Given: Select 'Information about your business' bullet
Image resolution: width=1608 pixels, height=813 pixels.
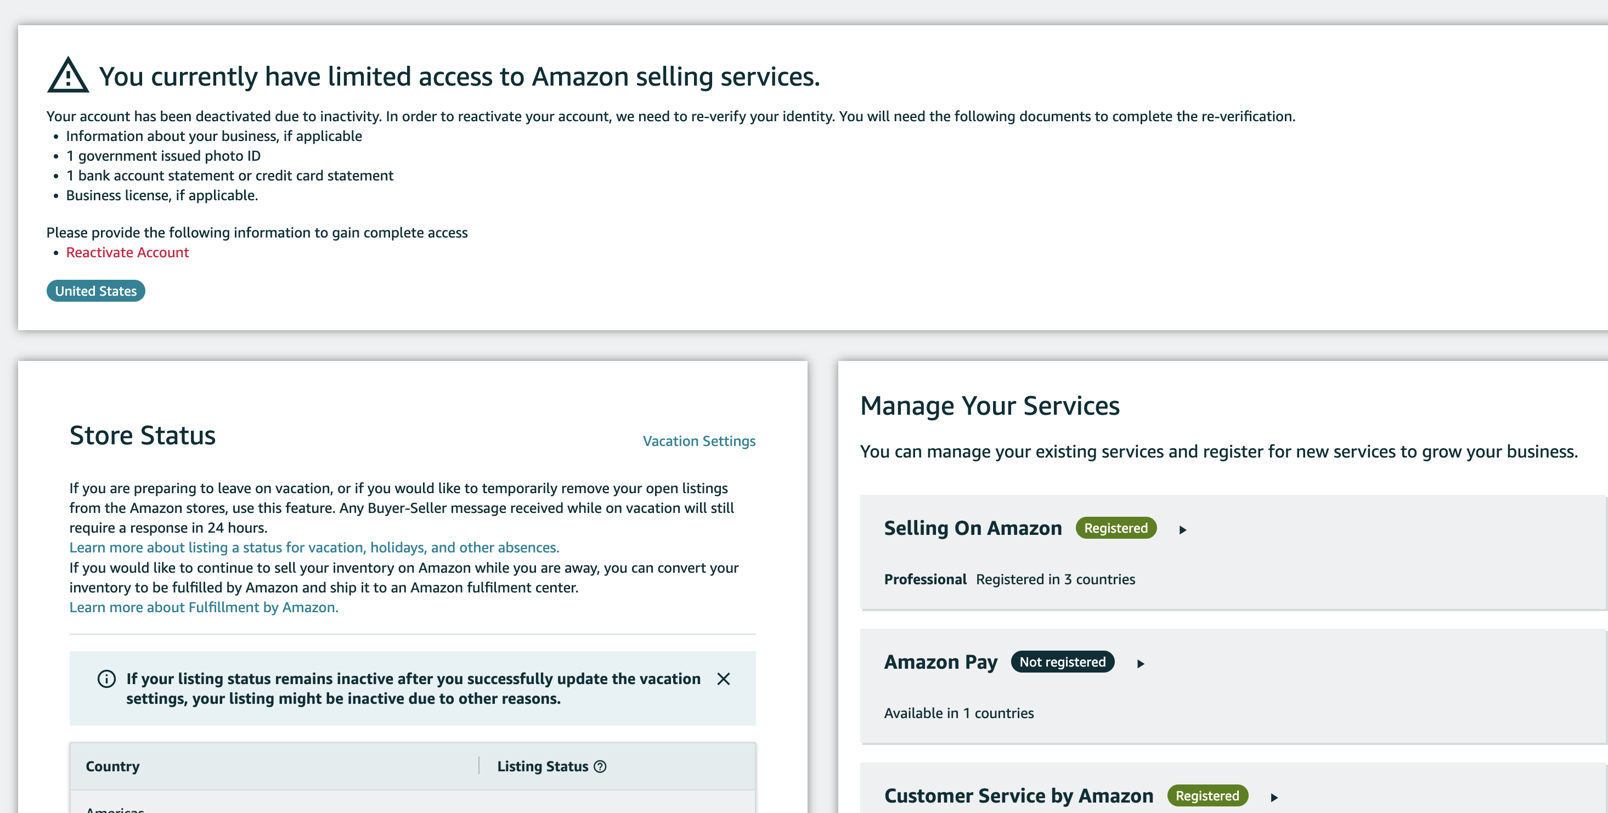Looking at the screenshot, I should click(214, 136).
